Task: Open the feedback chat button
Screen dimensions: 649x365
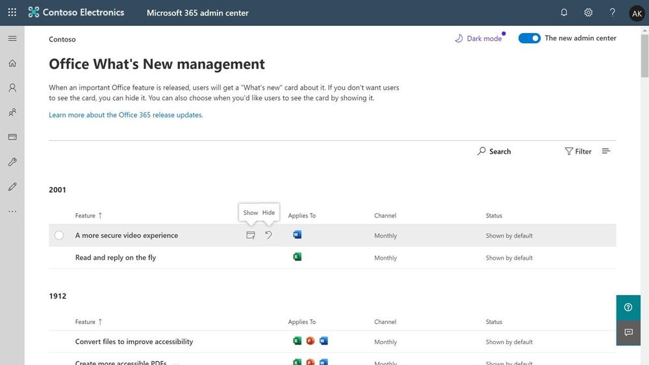Action: (628, 333)
